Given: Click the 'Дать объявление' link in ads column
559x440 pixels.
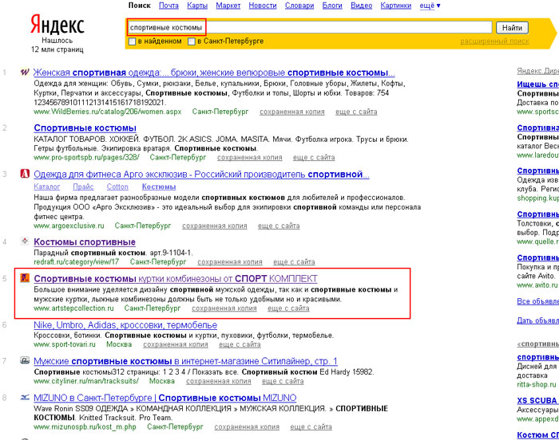Looking at the screenshot, I should click(x=538, y=320).
